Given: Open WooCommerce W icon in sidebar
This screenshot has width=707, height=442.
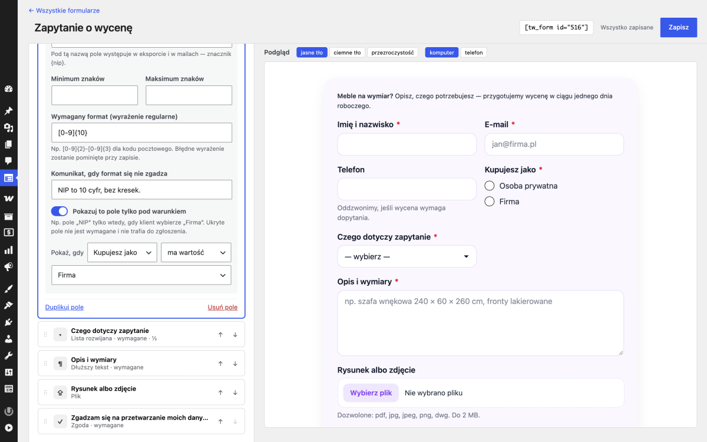Looking at the screenshot, I should pyautogui.click(x=8, y=199).
